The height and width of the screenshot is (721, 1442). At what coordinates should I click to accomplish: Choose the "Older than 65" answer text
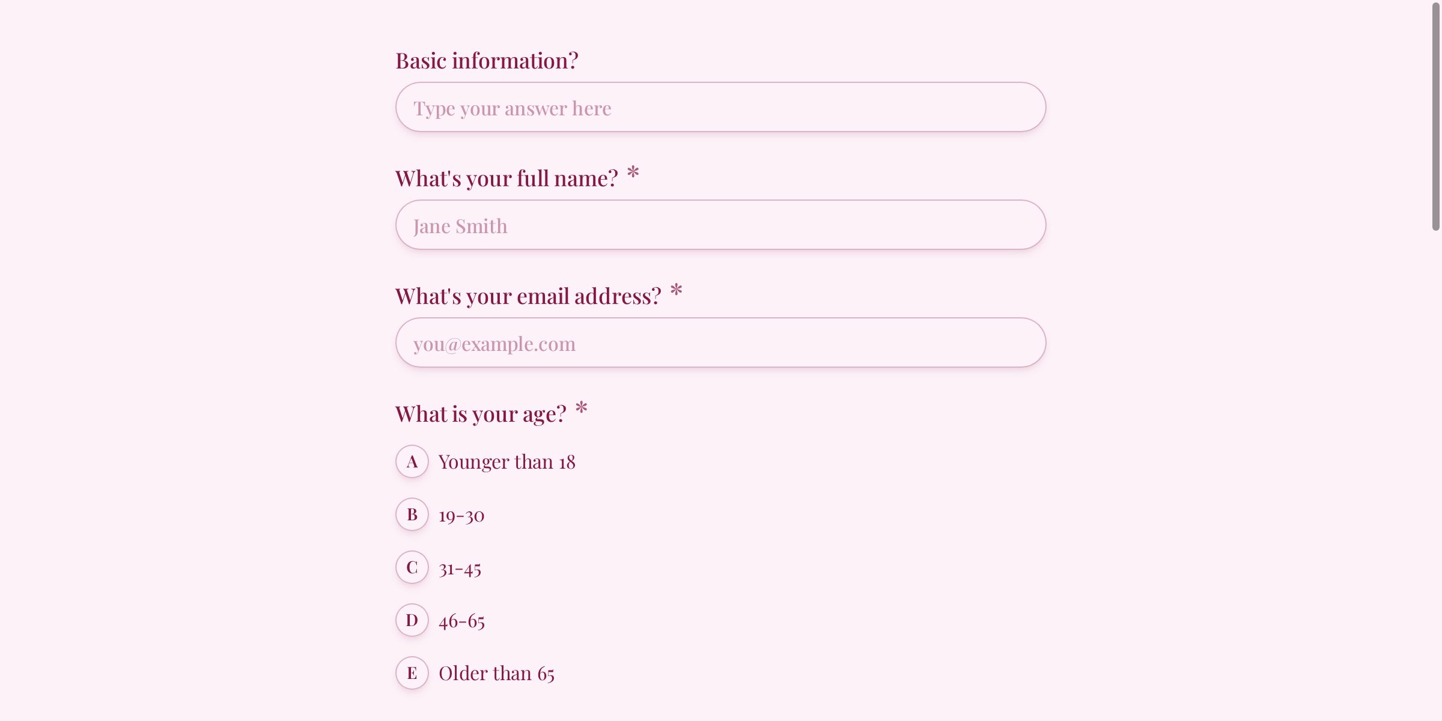[496, 674]
